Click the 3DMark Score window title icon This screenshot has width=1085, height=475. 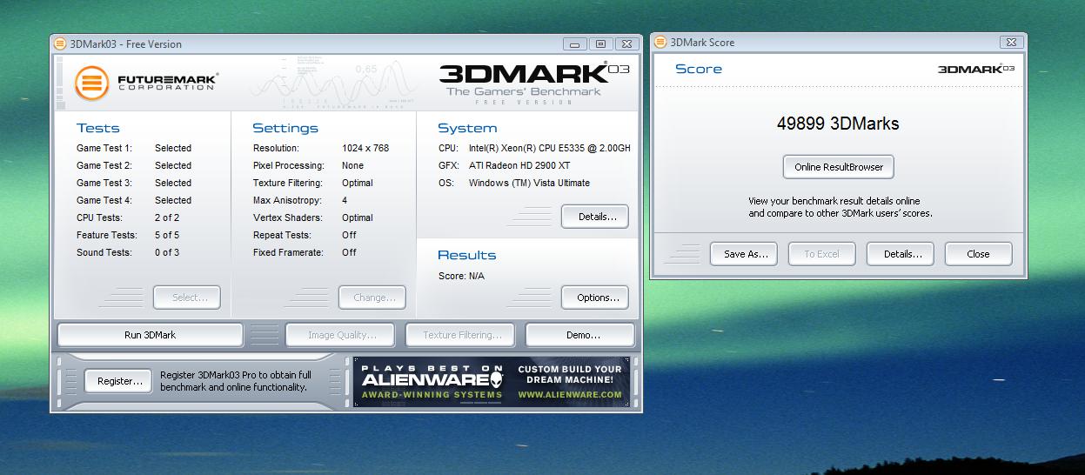click(659, 42)
